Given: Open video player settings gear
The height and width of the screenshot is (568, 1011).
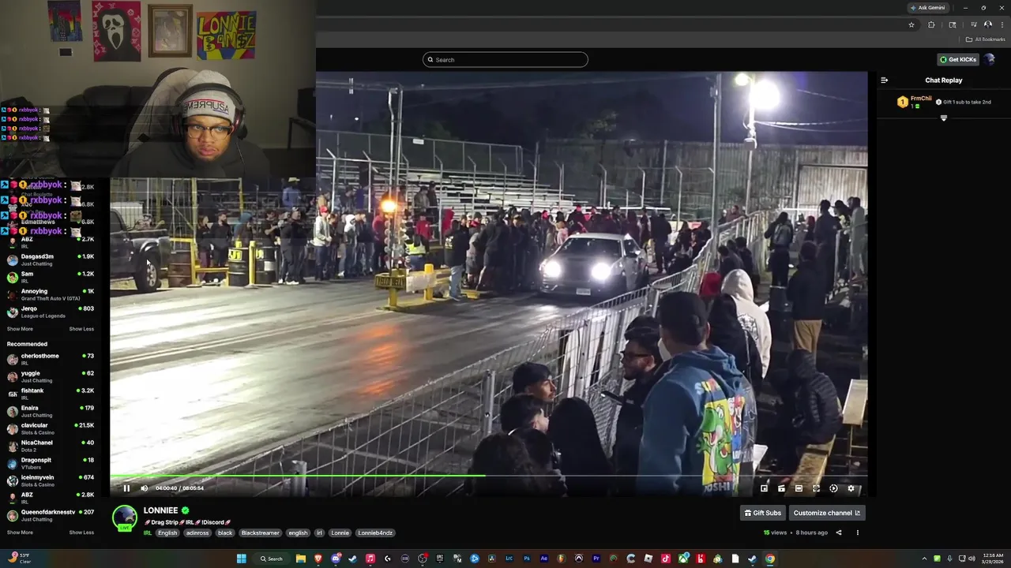Looking at the screenshot, I should click(x=851, y=488).
